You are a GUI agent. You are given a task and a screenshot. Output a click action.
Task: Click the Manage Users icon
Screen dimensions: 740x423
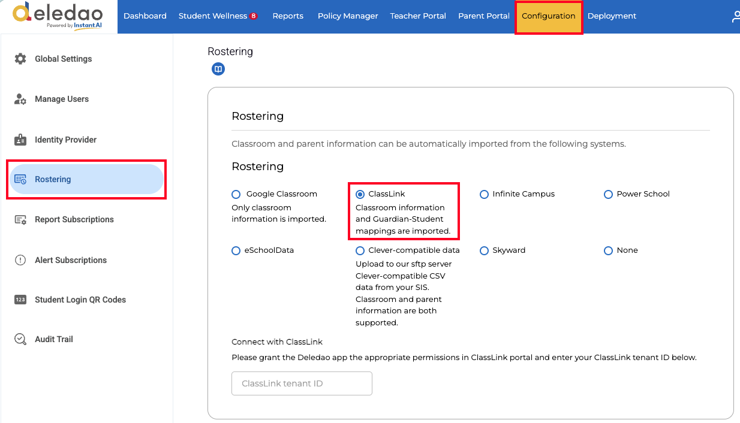coord(20,99)
